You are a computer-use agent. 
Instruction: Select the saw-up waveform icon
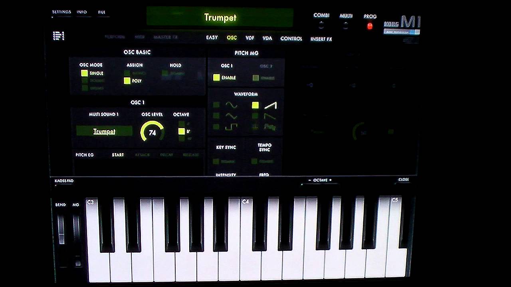pyautogui.click(x=270, y=105)
